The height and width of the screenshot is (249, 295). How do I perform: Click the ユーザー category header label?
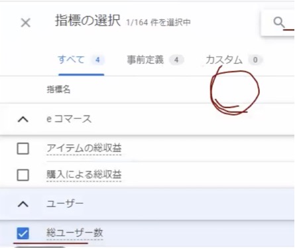(x=65, y=203)
